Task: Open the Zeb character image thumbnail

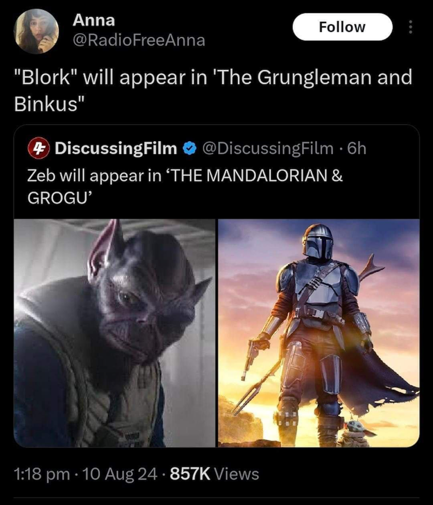Action: point(114,333)
